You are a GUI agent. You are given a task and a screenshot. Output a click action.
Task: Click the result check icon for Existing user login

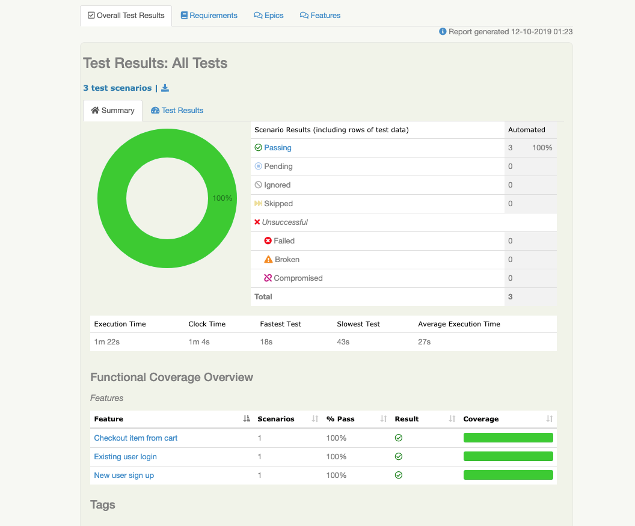point(399,457)
